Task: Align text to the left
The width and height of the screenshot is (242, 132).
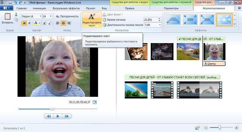Action: pyautogui.click(x=58, y=23)
